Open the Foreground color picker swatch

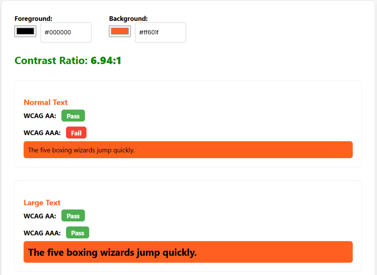(x=25, y=31)
